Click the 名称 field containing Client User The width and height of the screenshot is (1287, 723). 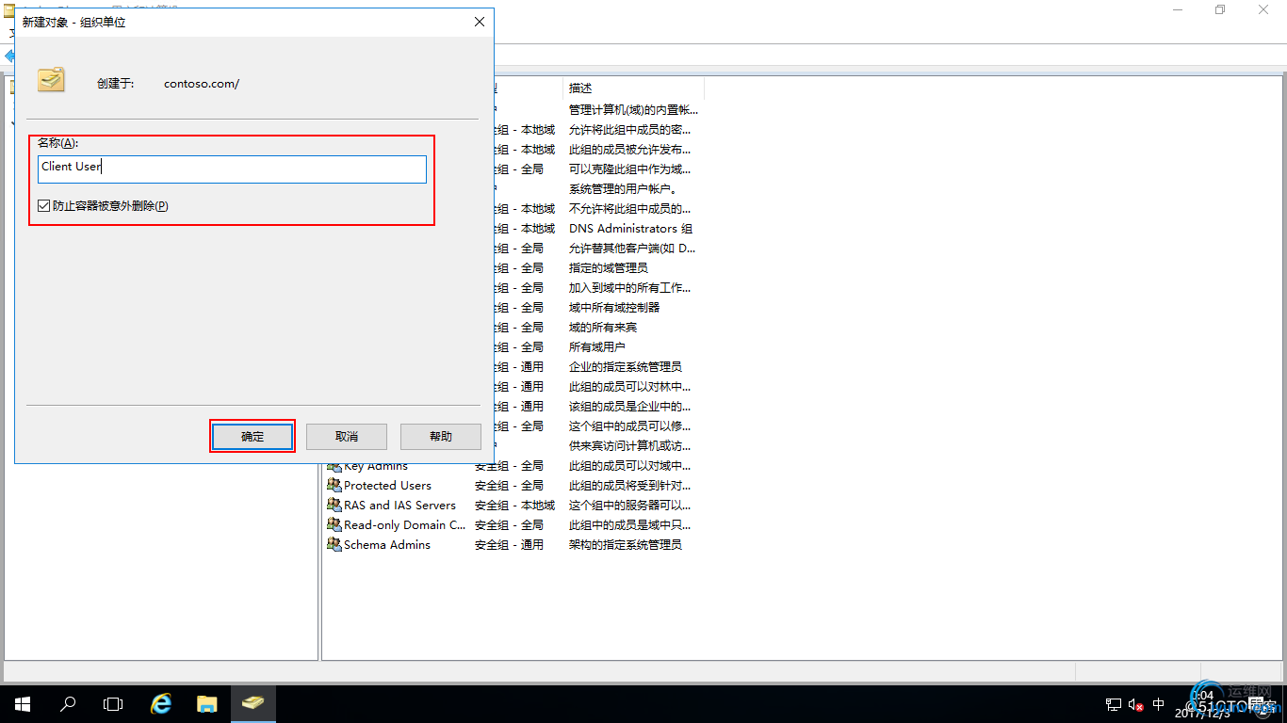233,169
